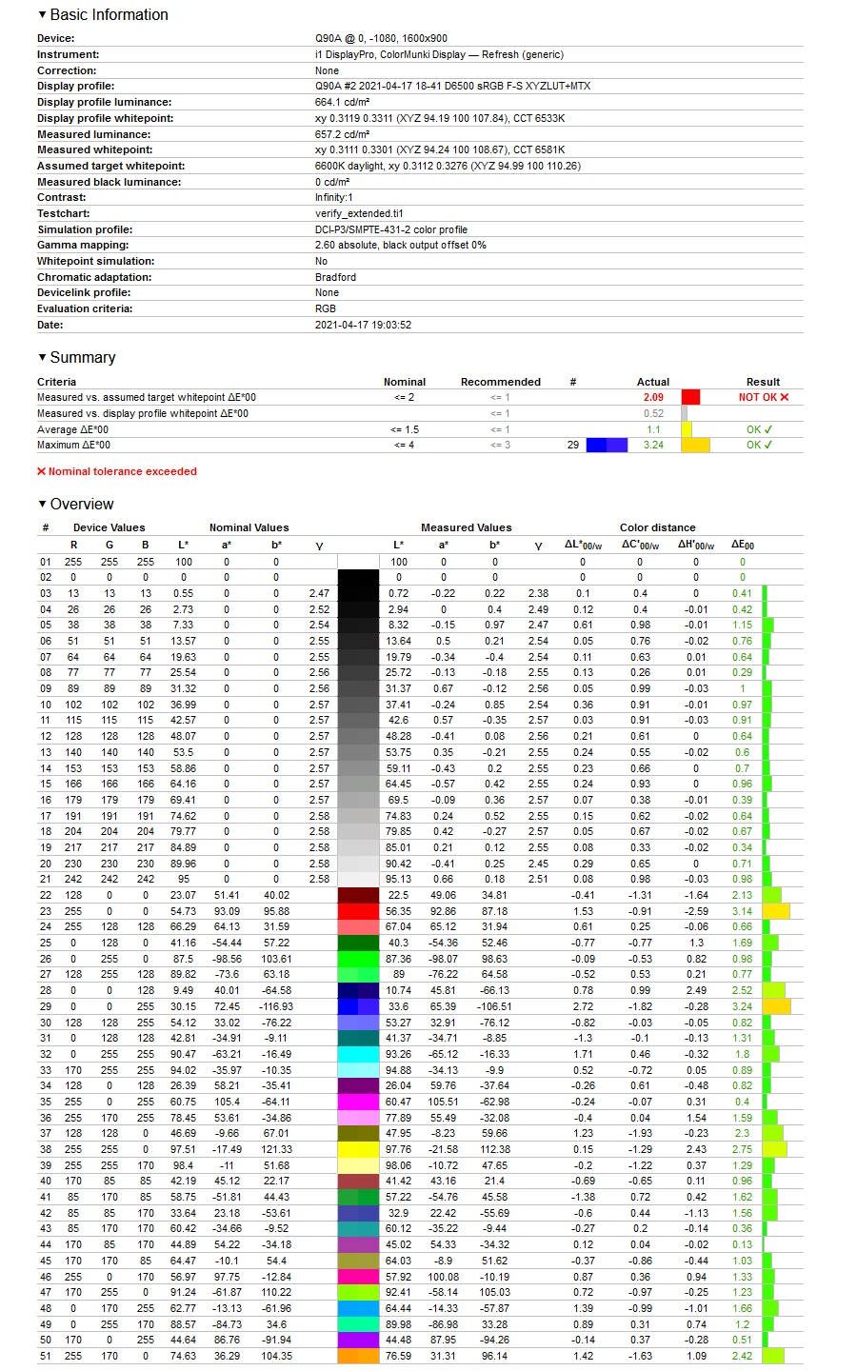Click the black swatch in row 02
This screenshot has width=857, height=1371.
pyautogui.click(x=358, y=577)
